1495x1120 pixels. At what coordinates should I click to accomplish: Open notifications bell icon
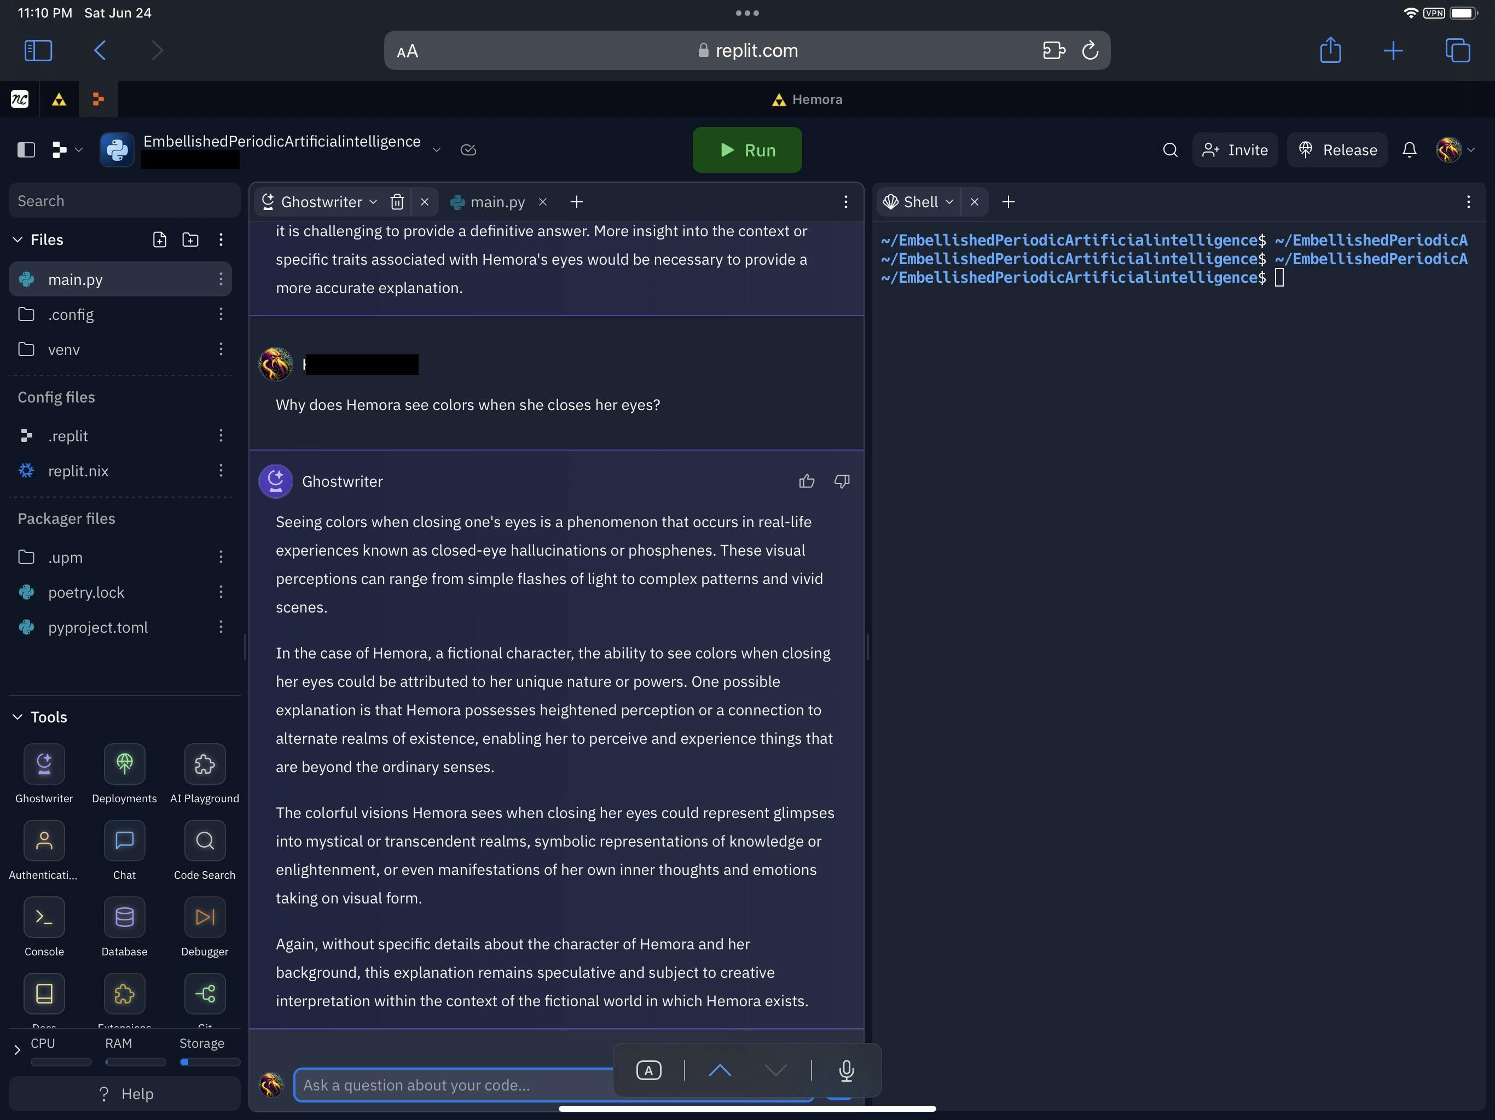1409,150
